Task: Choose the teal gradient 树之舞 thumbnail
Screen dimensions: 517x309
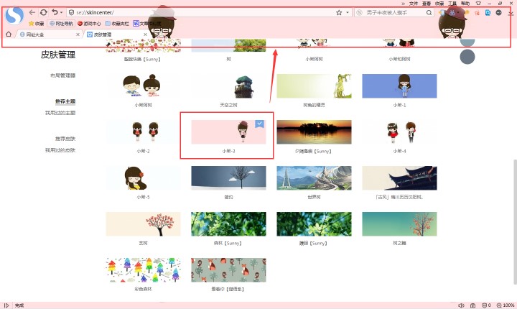Action: [x=399, y=223]
